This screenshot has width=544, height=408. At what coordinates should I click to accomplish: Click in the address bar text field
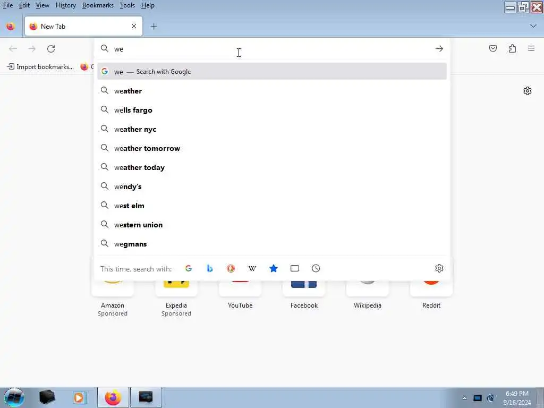273,49
